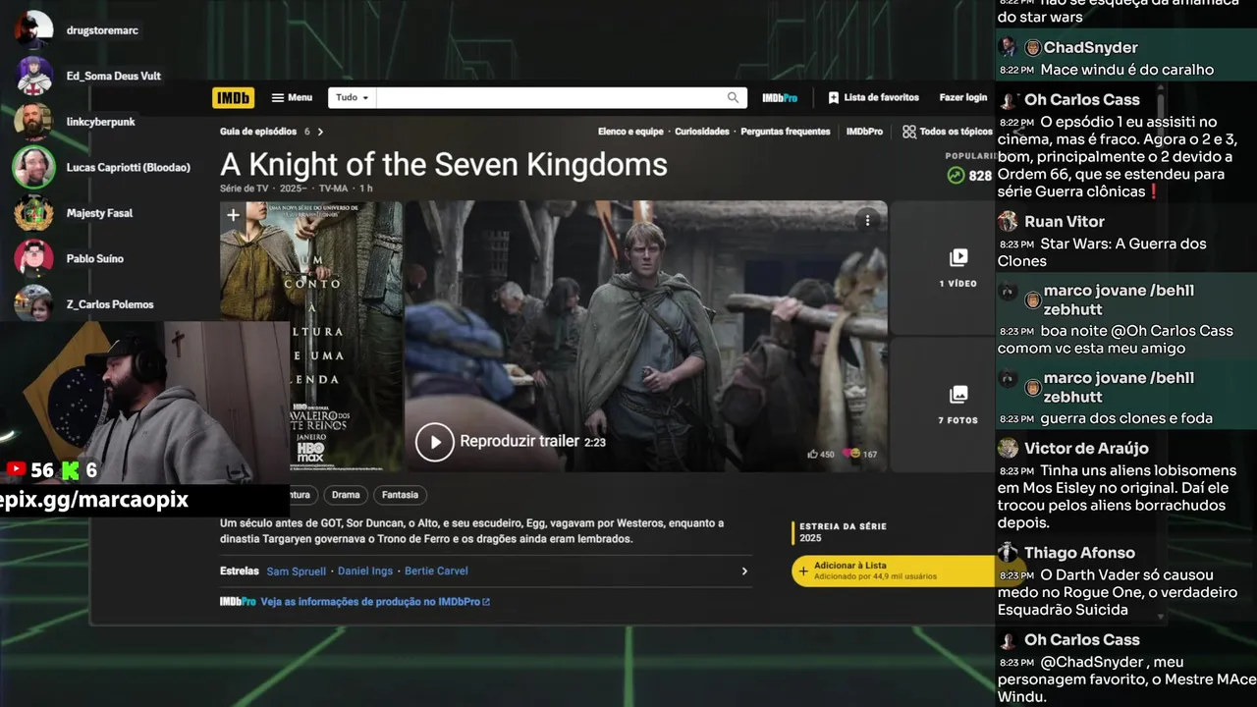Screen dimensions: 1257x707
Task: Open Sam Spruell's page
Action: [x=296, y=571]
